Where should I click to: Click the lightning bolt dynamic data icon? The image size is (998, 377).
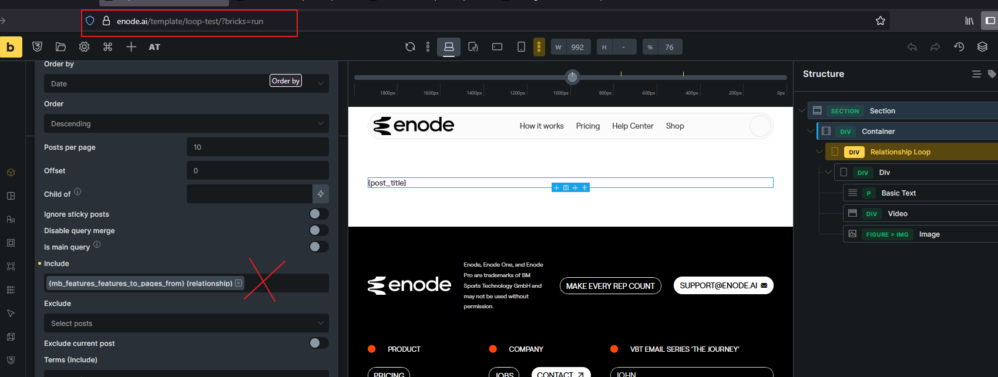pos(321,194)
